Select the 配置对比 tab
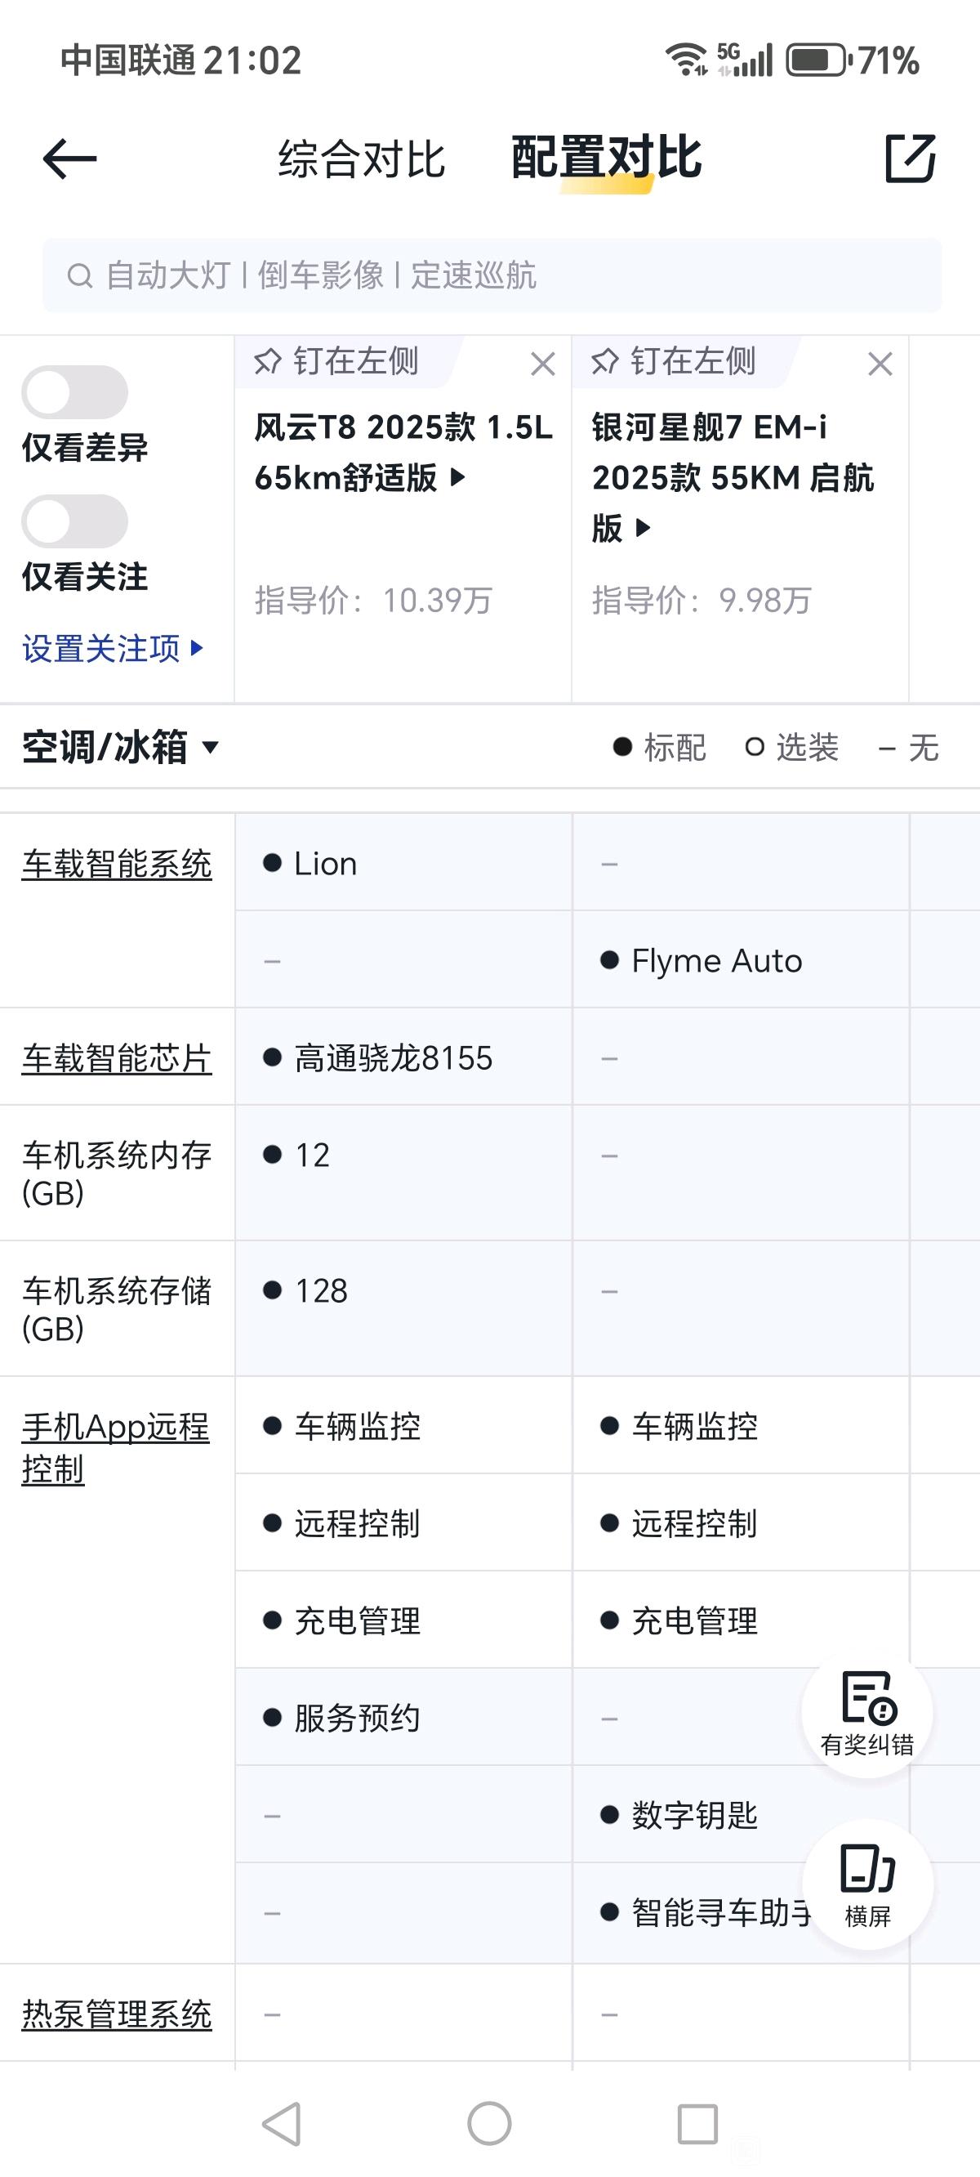This screenshot has height=2177, width=980. [607, 158]
